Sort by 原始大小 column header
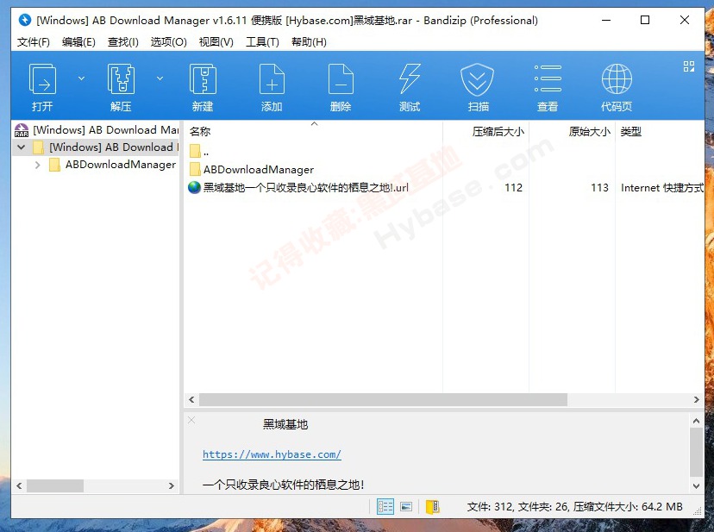The height and width of the screenshot is (532, 714). tap(589, 132)
